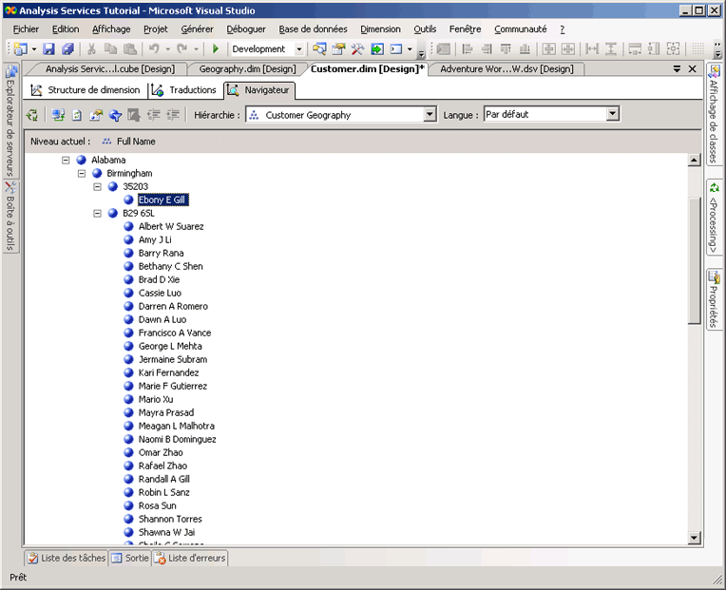Viewport: 726px width, 590px height.
Task: Click the New Project toolbar icon
Action: pos(20,49)
